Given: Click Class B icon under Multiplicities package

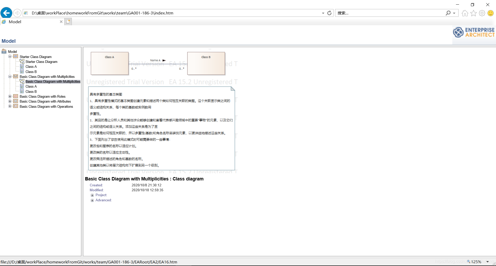Looking at the screenshot, I should click(x=22, y=91).
